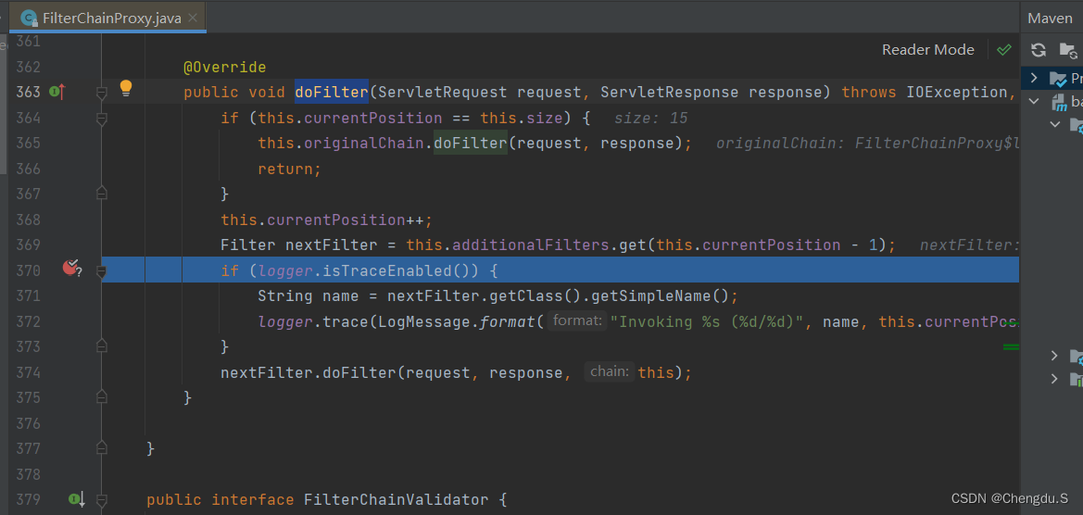This screenshot has height=515, width=1083.
Task: Click the FilterChainValidator interface name on line 379
Action: 396,499
